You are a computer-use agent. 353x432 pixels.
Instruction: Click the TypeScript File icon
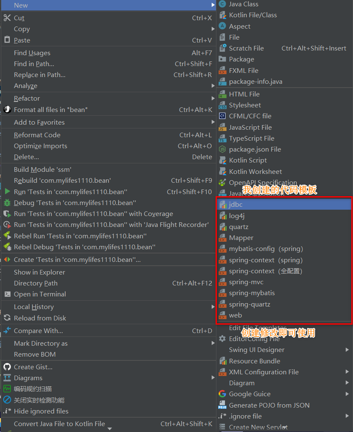pos(222,138)
